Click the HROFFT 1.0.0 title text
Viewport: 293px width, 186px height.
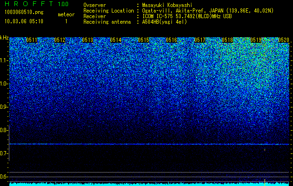pos(37,4)
